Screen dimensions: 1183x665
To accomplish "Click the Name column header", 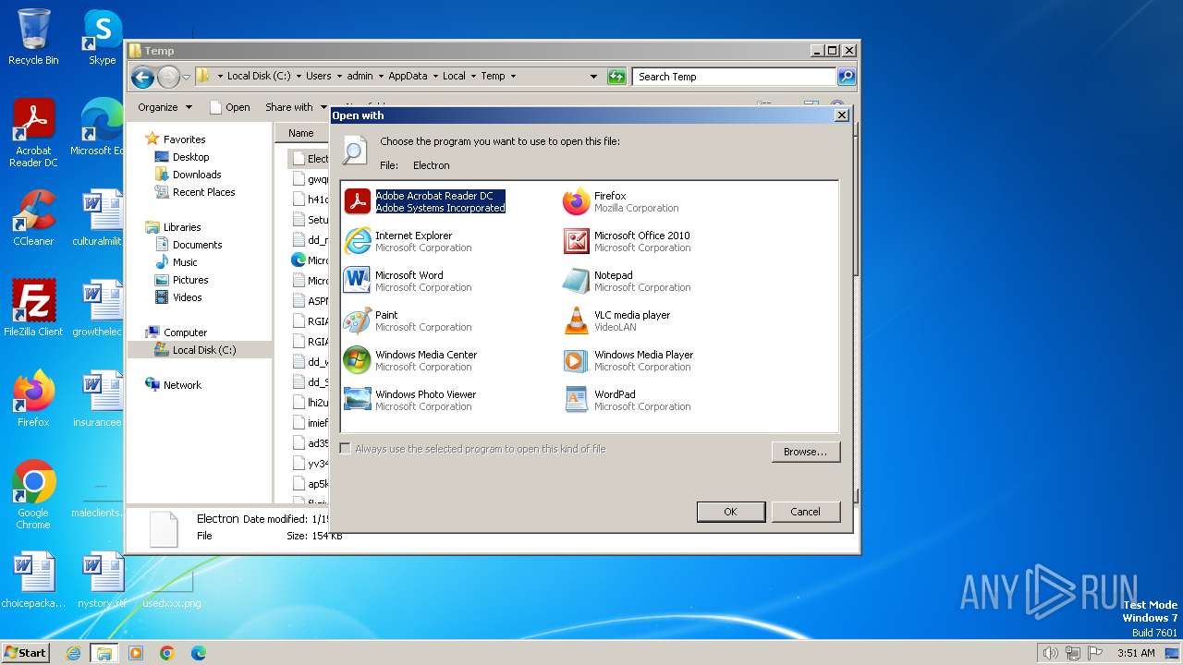I will coord(301,133).
